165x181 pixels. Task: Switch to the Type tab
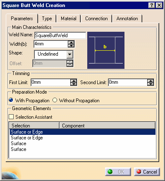[47, 19]
